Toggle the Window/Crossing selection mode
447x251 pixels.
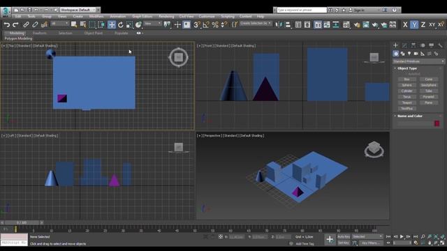[x=101, y=25]
